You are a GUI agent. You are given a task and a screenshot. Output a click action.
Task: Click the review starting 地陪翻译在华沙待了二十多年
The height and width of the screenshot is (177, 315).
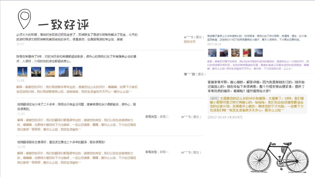[x=76, y=107]
